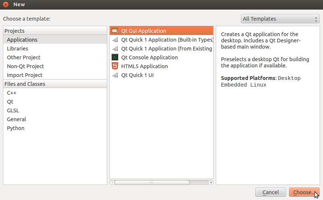Image resolution: width=323 pixels, height=200 pixels.
Task: Select the Qt Quick 1 UI template
Action: pyautogui.click(x=161, y=75)
